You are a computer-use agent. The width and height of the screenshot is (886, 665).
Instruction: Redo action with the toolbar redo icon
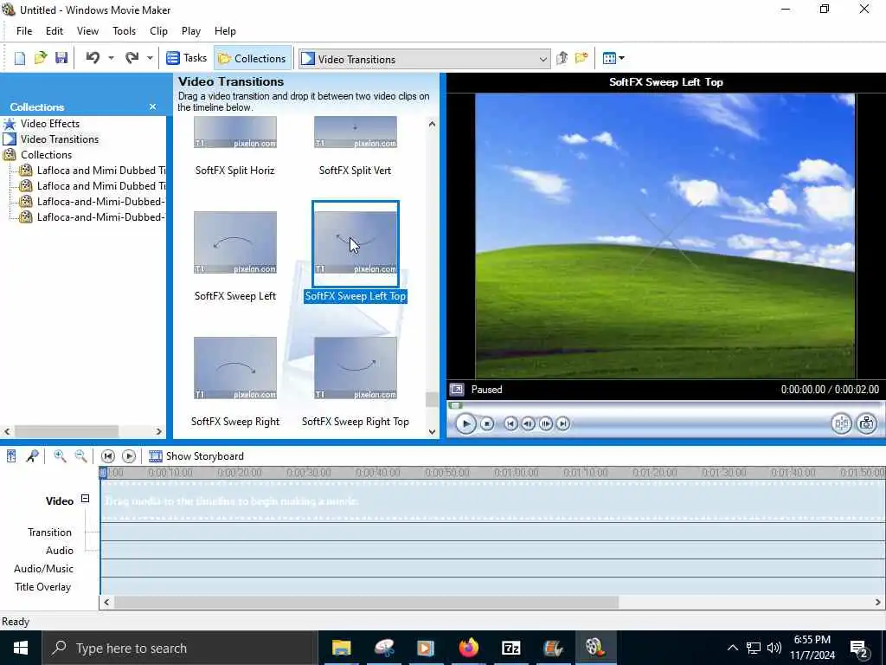[132, 58]
